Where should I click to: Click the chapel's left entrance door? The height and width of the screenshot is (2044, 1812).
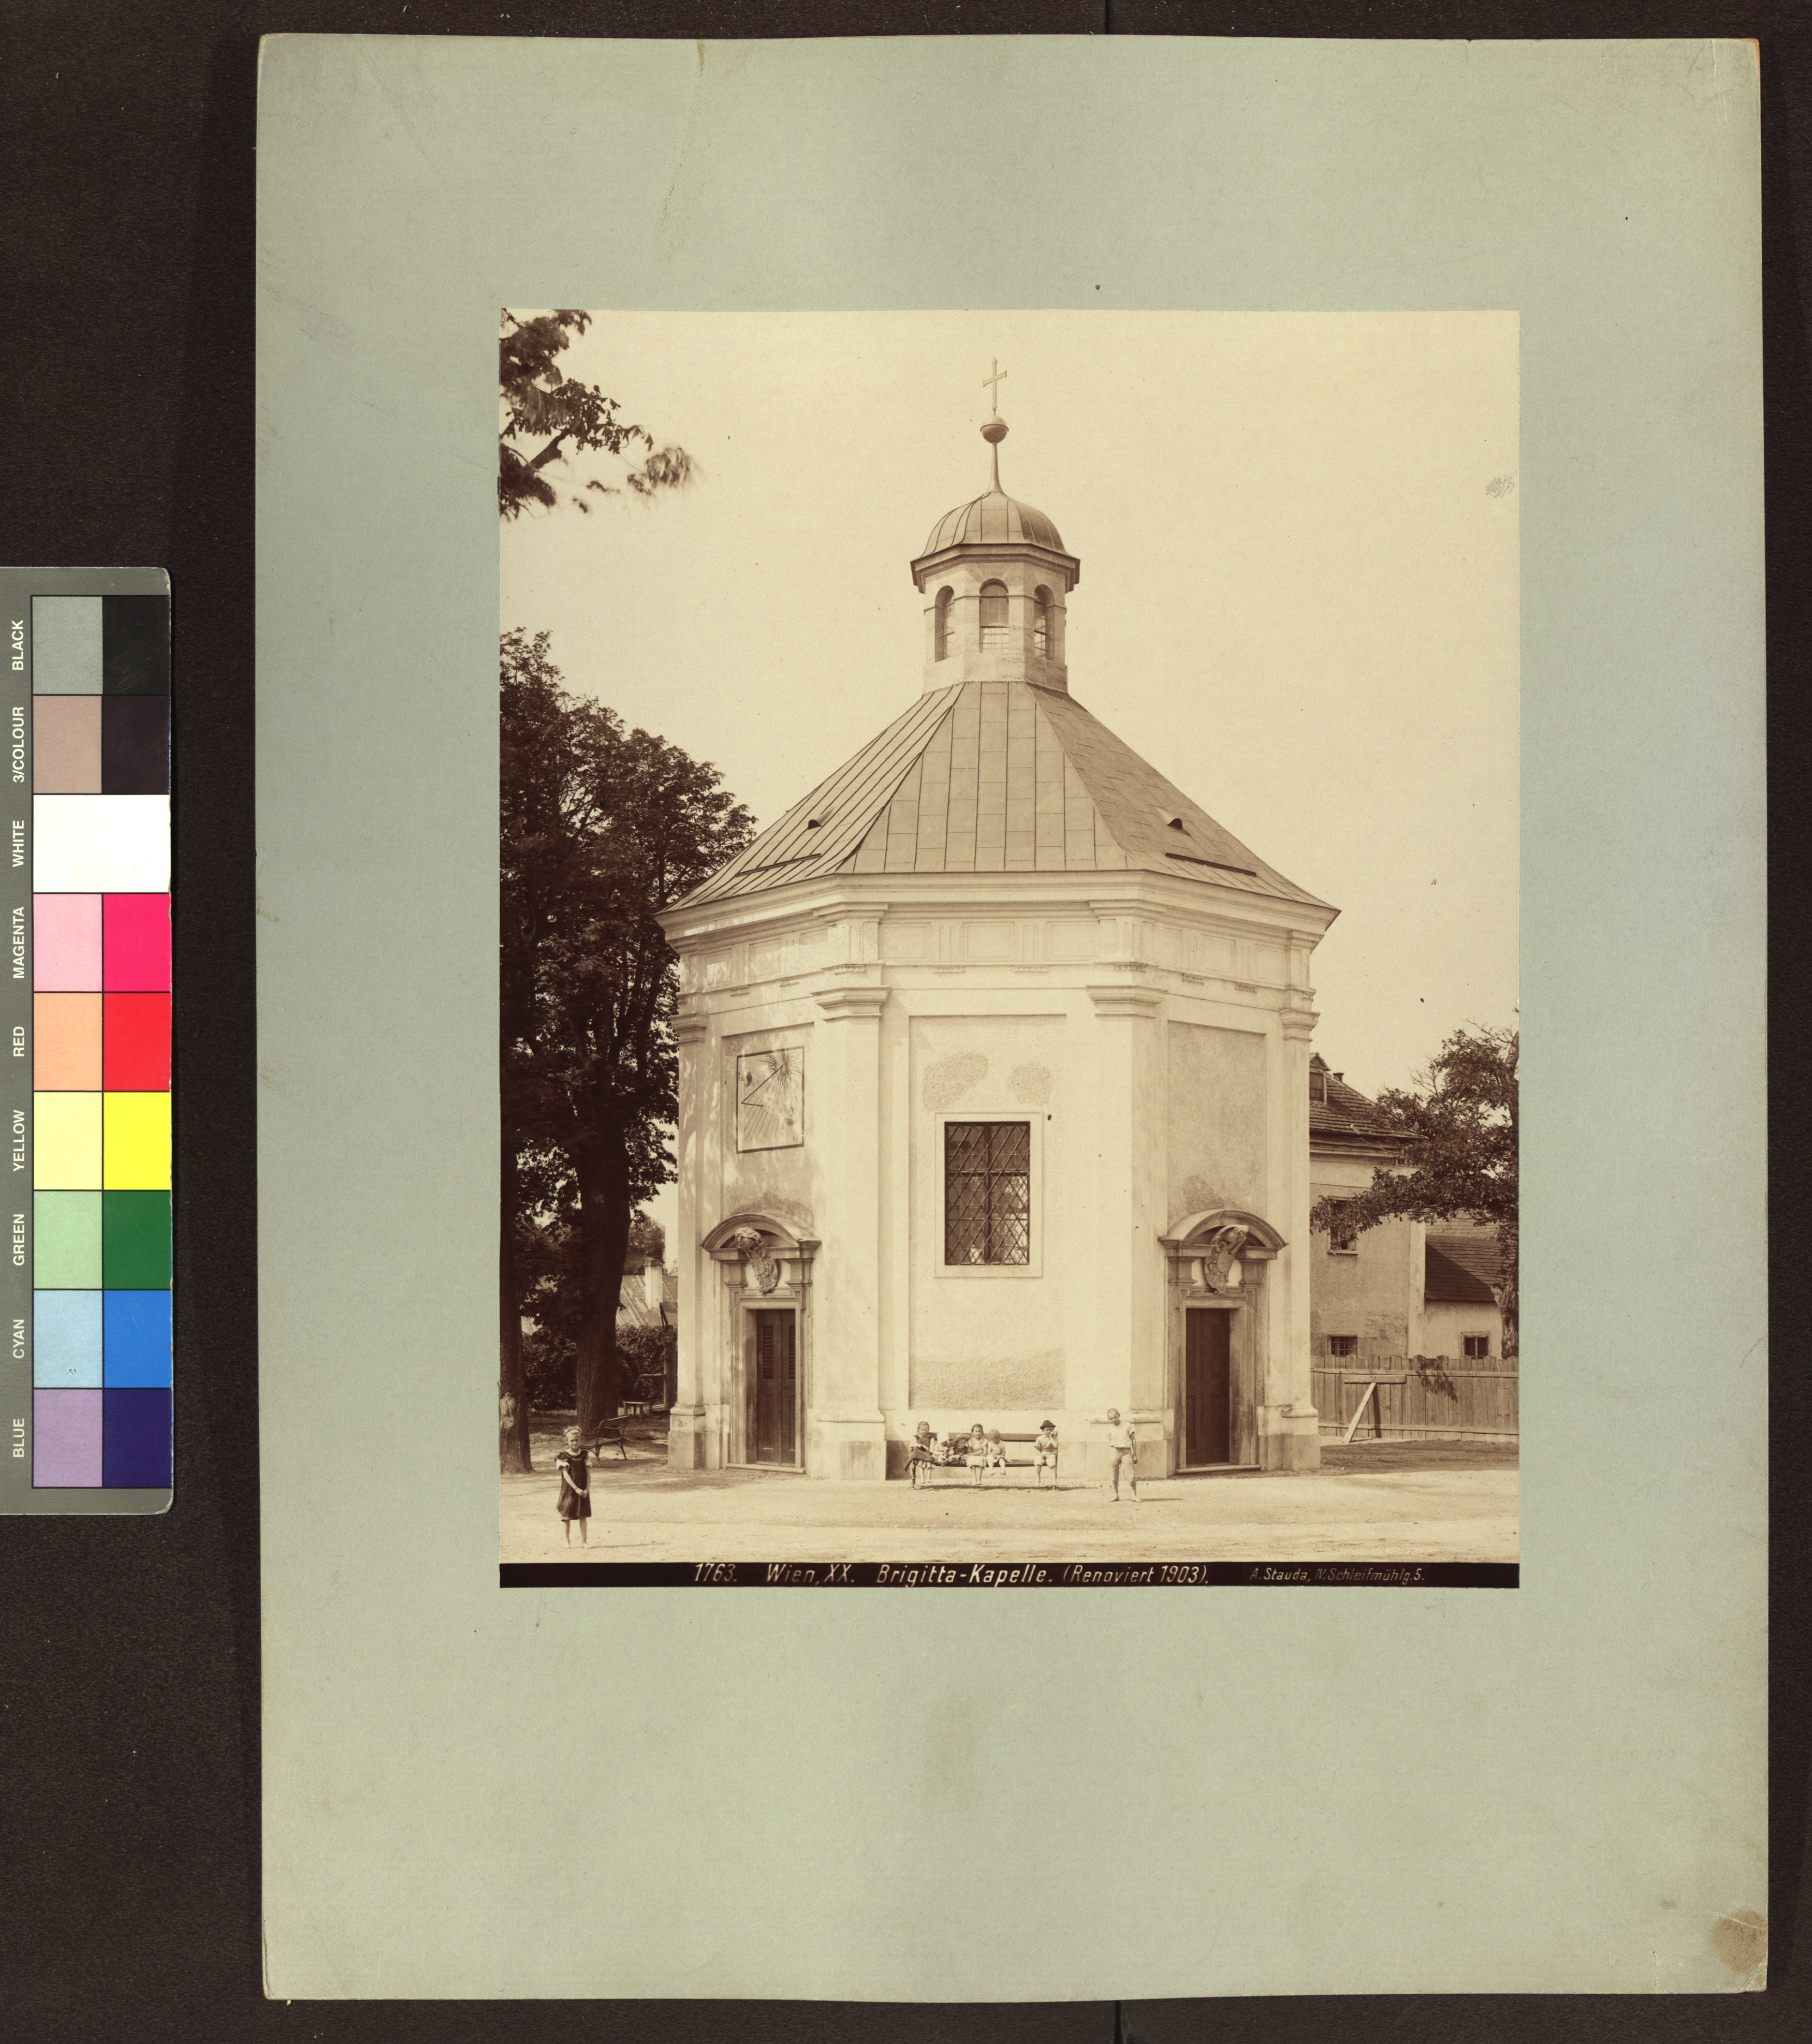point(775,1386)
